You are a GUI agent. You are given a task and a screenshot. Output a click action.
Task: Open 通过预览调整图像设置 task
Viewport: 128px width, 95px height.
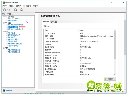[15, 25]
